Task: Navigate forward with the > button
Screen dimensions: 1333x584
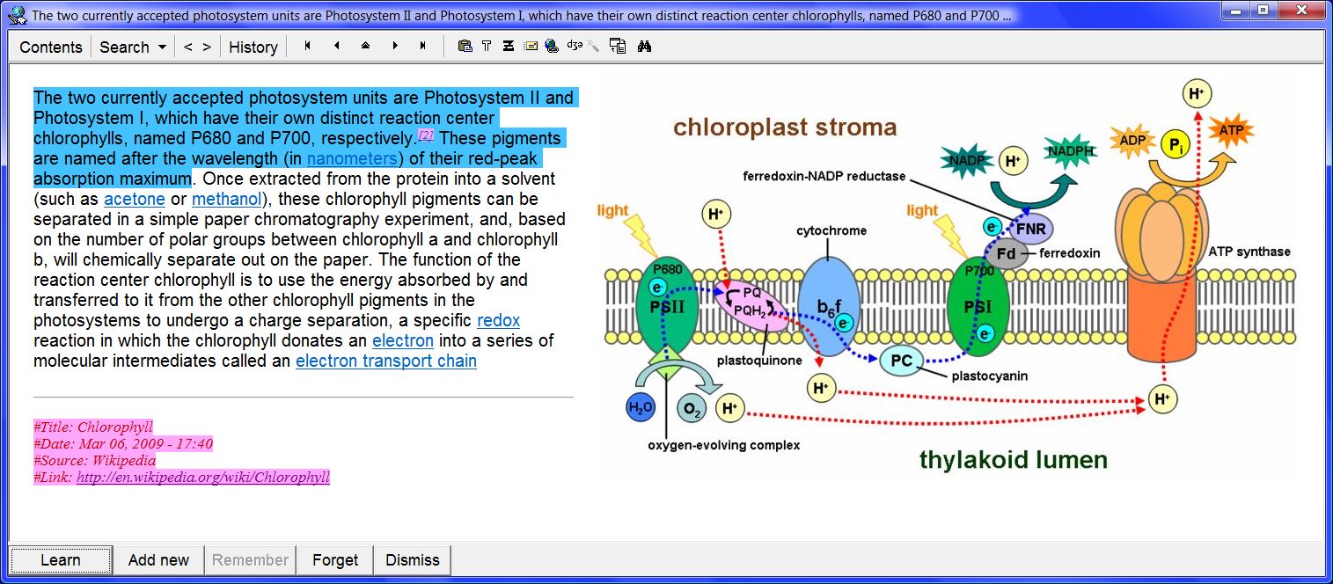Action: click(x=207, y=47)
